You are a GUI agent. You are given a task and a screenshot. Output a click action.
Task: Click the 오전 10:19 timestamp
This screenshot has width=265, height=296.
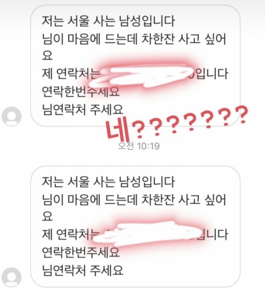click(139, 146)
